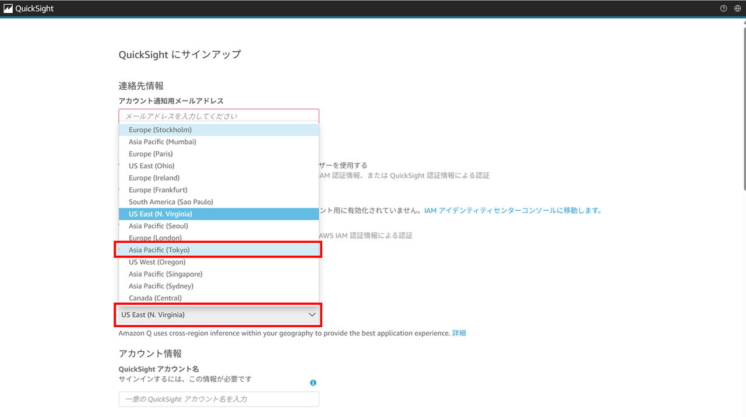Choose Europe (London) region
The height and width of the screenshot is (417, 746).
click(x=219, y=238)
